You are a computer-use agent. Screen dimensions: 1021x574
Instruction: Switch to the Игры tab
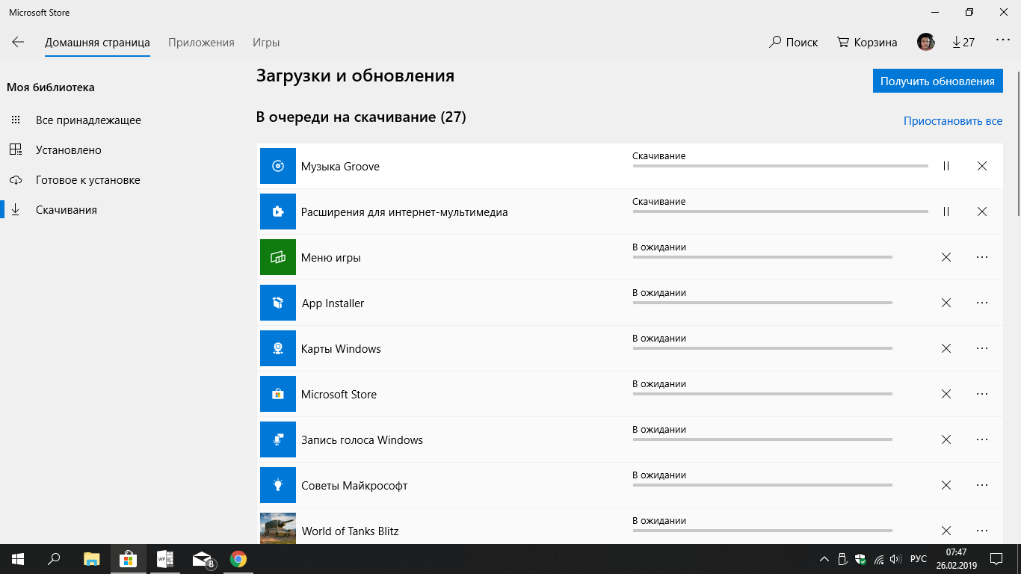pyautogui.click(x=266, y=43)
